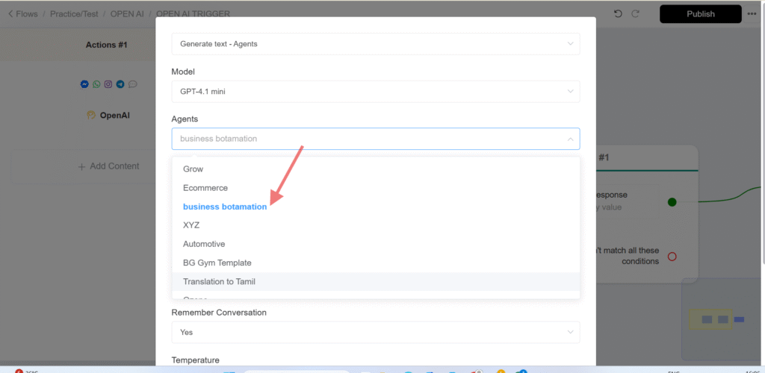Screen dimensions: 765x373
Task: Click the green response connector dot
Action: click(x=672, y=202)
